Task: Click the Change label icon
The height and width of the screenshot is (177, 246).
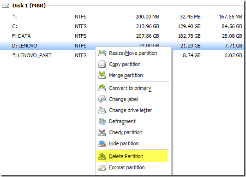Action: click(x=102, y=99)
